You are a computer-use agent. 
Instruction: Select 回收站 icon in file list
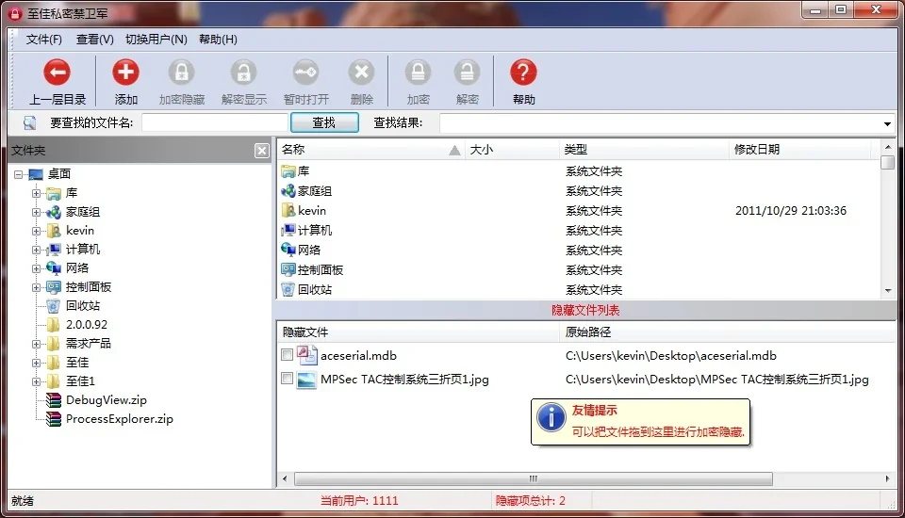pyautogui.click(x=288, y=289)
